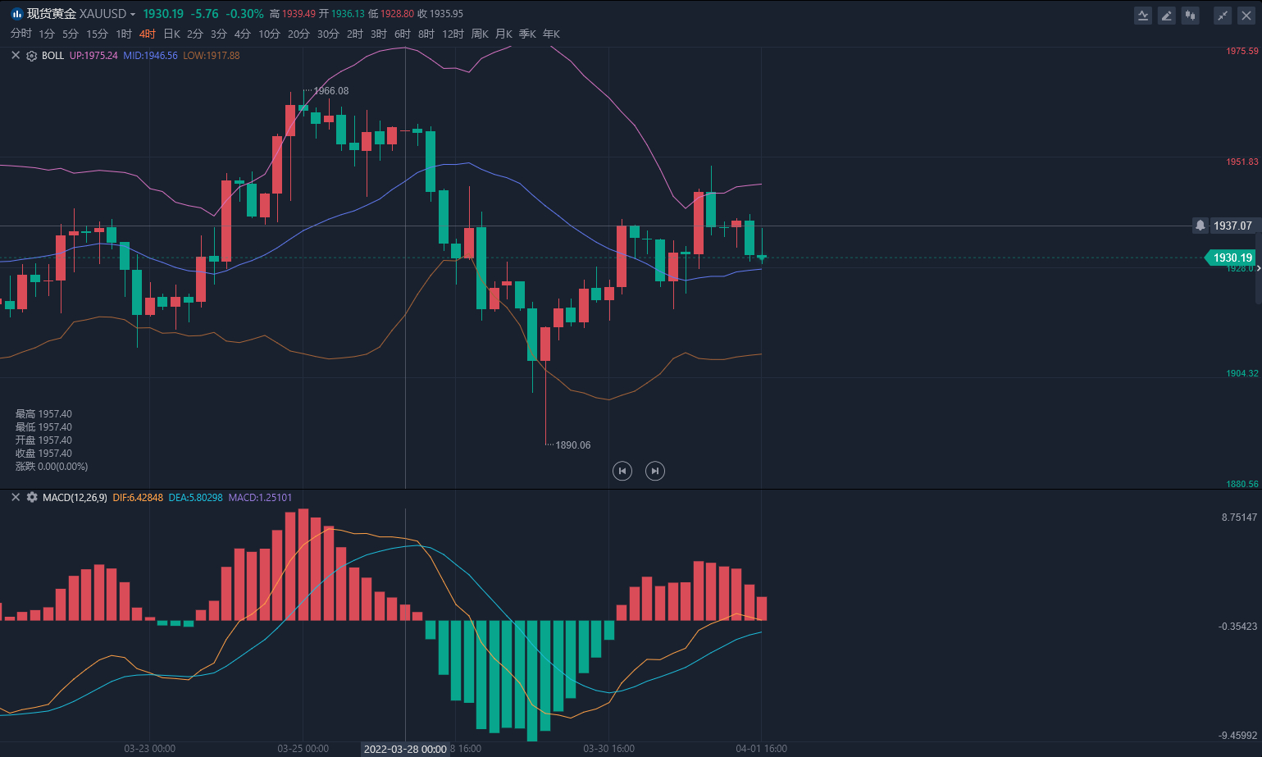Click the 04-01 16:00 time axis label
The height and width of the screenshot is (757, 1262).
[761, 749]
